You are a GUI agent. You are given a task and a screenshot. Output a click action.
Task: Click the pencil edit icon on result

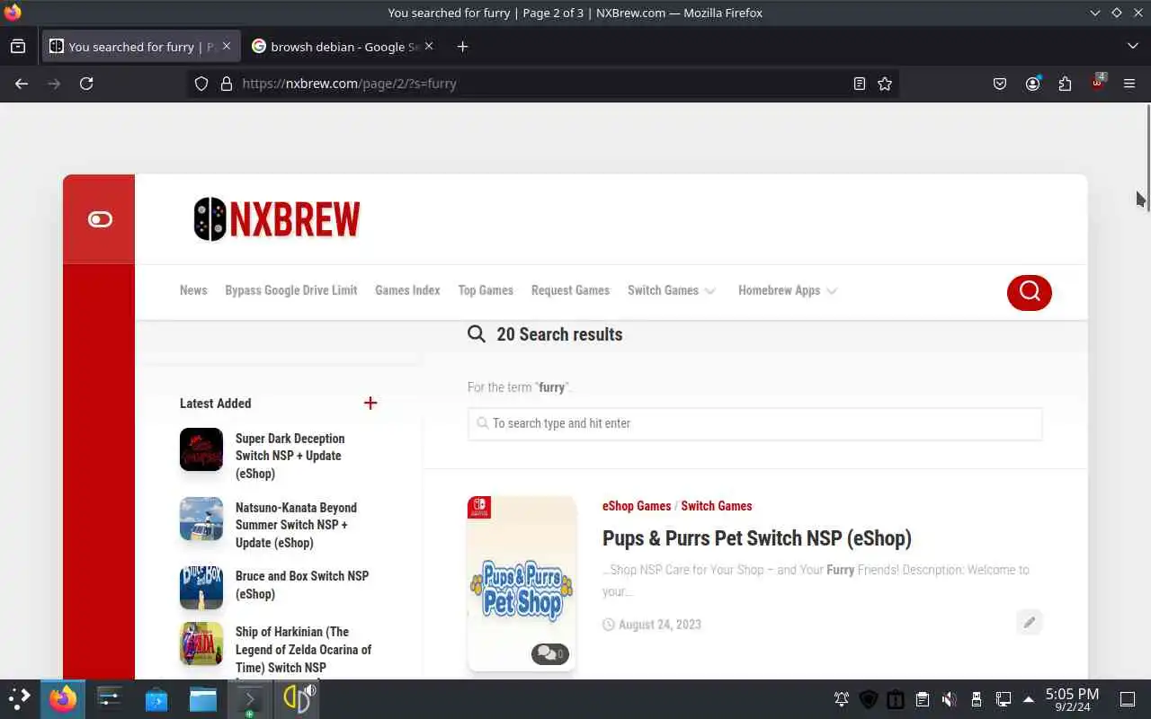click(x=1030, y=622)
